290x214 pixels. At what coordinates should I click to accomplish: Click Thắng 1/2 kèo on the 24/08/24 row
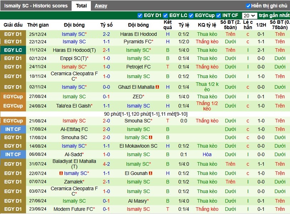(207, 106)
